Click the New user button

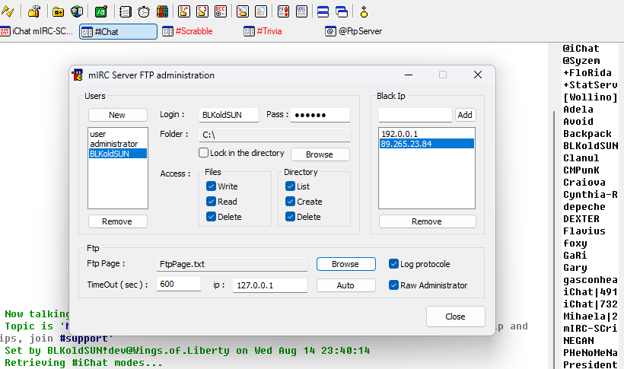[x=117, y=115]
